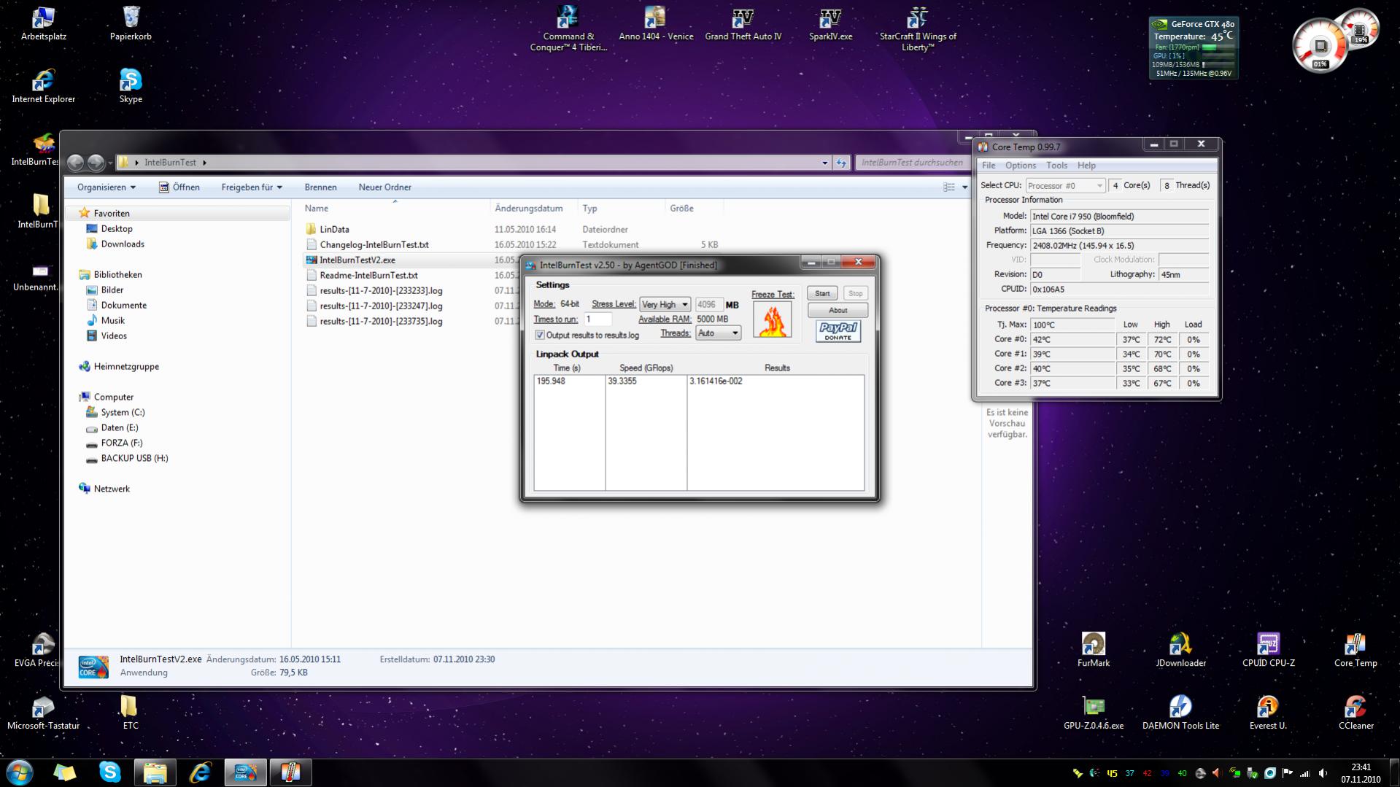Open the SparkIV.exe desktop icon
Image resolution: width=1400 pixels, height=787 pixels.
click(x=830, y=23)
